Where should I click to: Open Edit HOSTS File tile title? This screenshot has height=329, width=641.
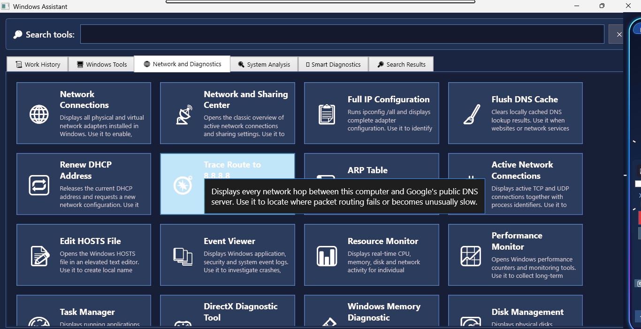pos(91,241)
